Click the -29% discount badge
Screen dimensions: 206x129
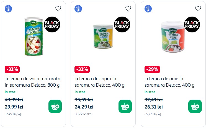click(152, 69)
